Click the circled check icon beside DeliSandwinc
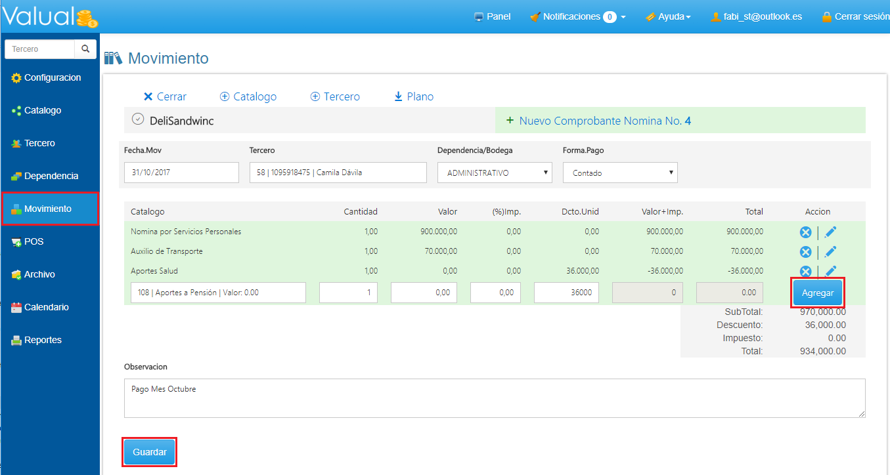This screenshot has height=475, width=890. 137,119
